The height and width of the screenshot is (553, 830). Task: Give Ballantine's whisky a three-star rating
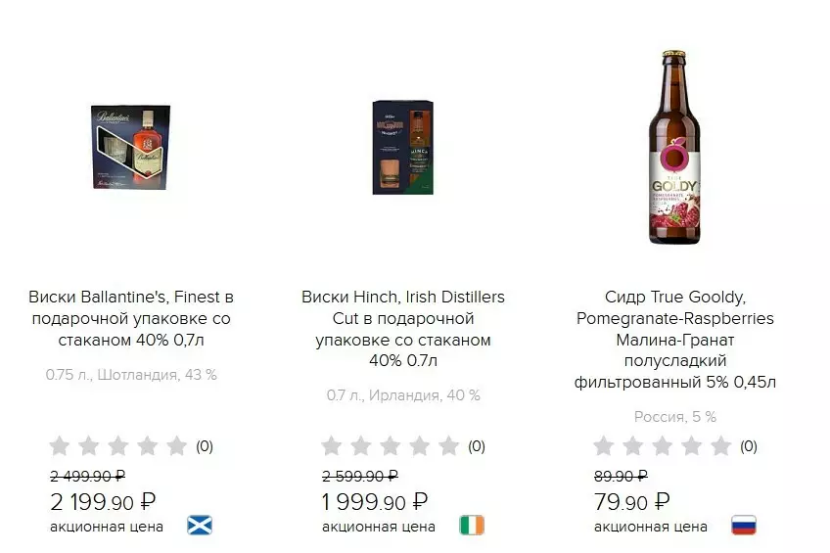(118, 446)
